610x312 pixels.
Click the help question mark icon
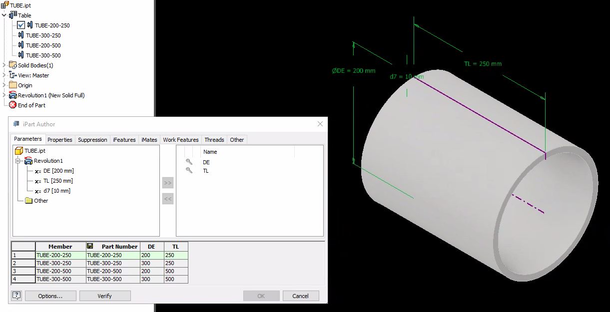[15, 296]
